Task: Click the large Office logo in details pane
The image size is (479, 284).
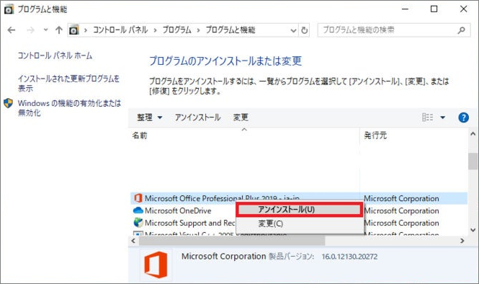Action: tap(156, 265)
